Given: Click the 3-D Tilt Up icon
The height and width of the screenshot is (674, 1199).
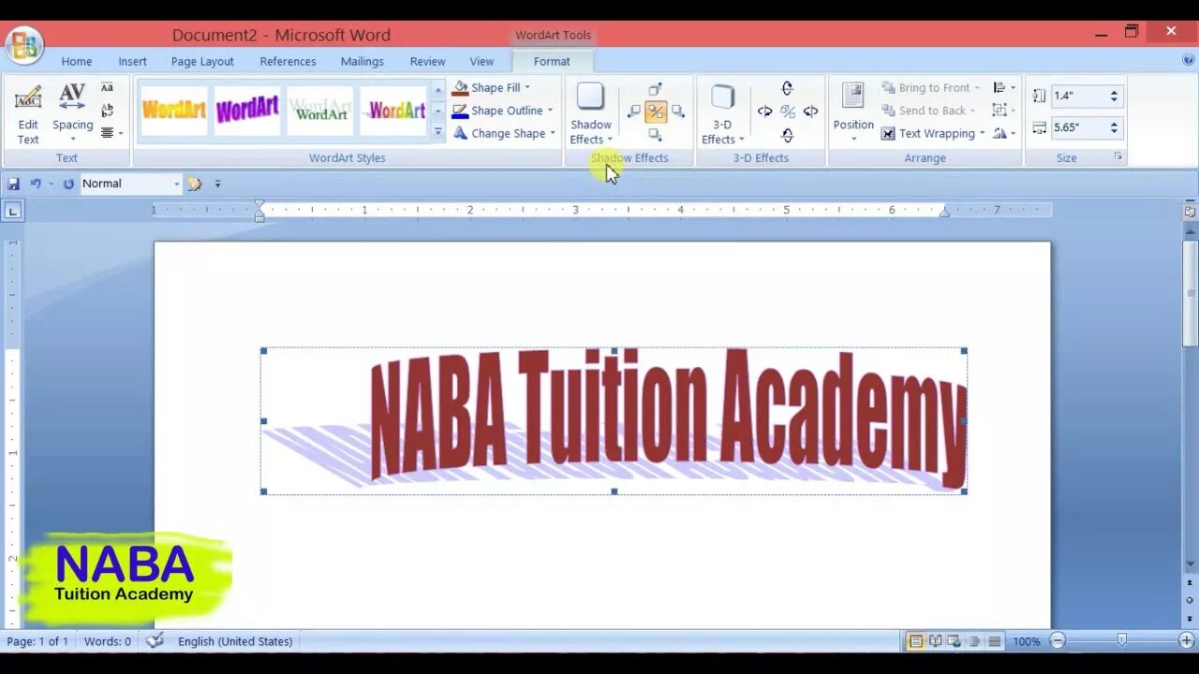Looking at the screenshot, I should coord(787,88).
